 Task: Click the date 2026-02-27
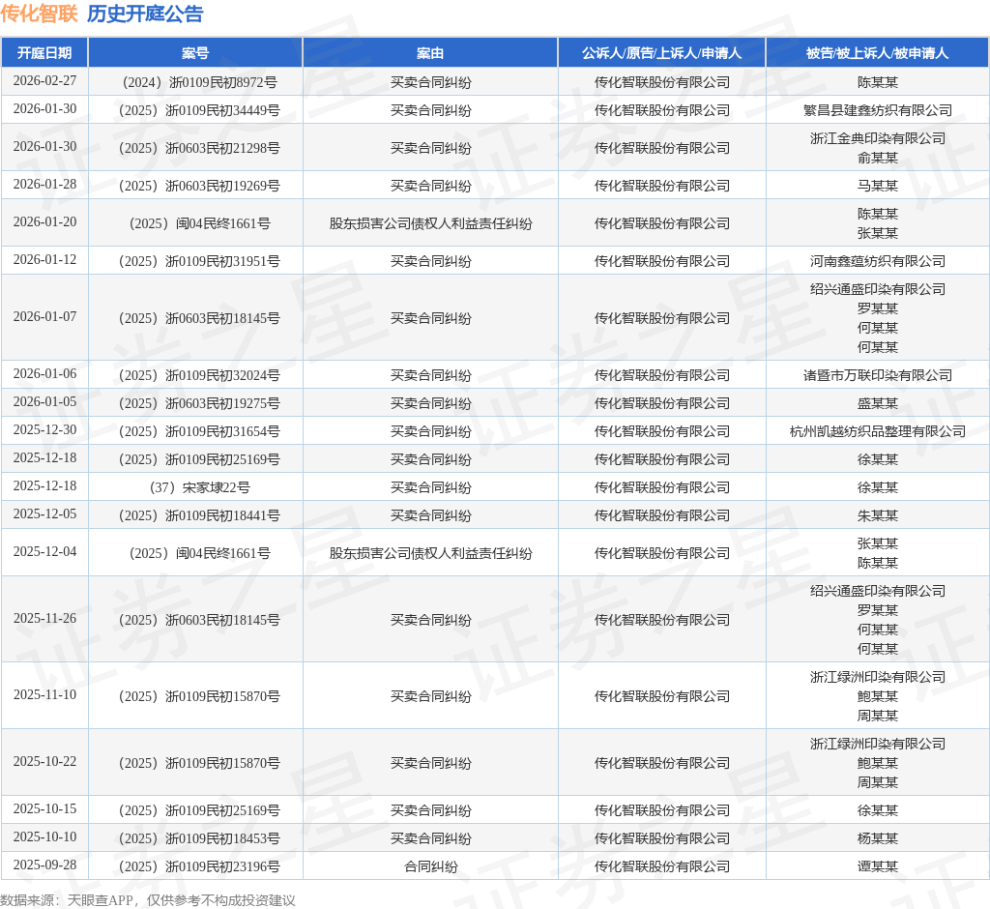[x=44, y=81]
